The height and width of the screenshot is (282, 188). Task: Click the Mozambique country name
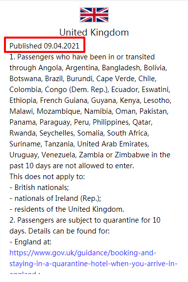tap(59, 111)
